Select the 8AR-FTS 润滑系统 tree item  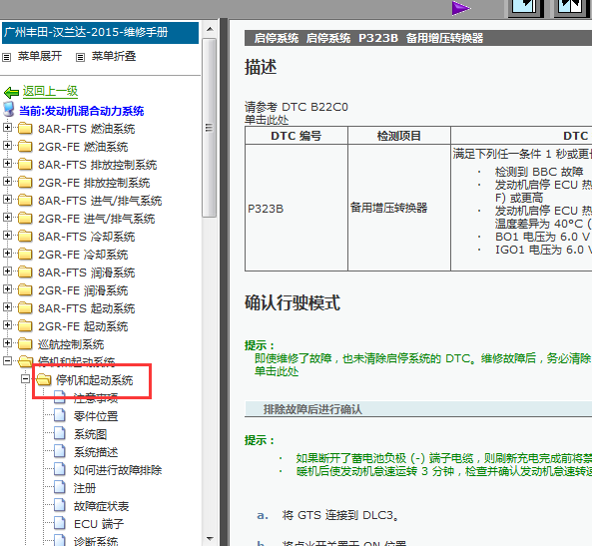point(86,273)
